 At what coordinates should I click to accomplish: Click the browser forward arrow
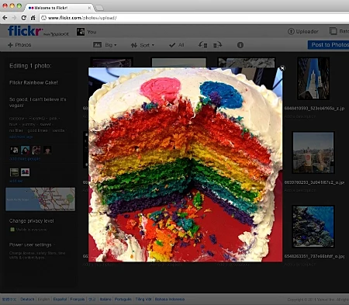[14, 18]
